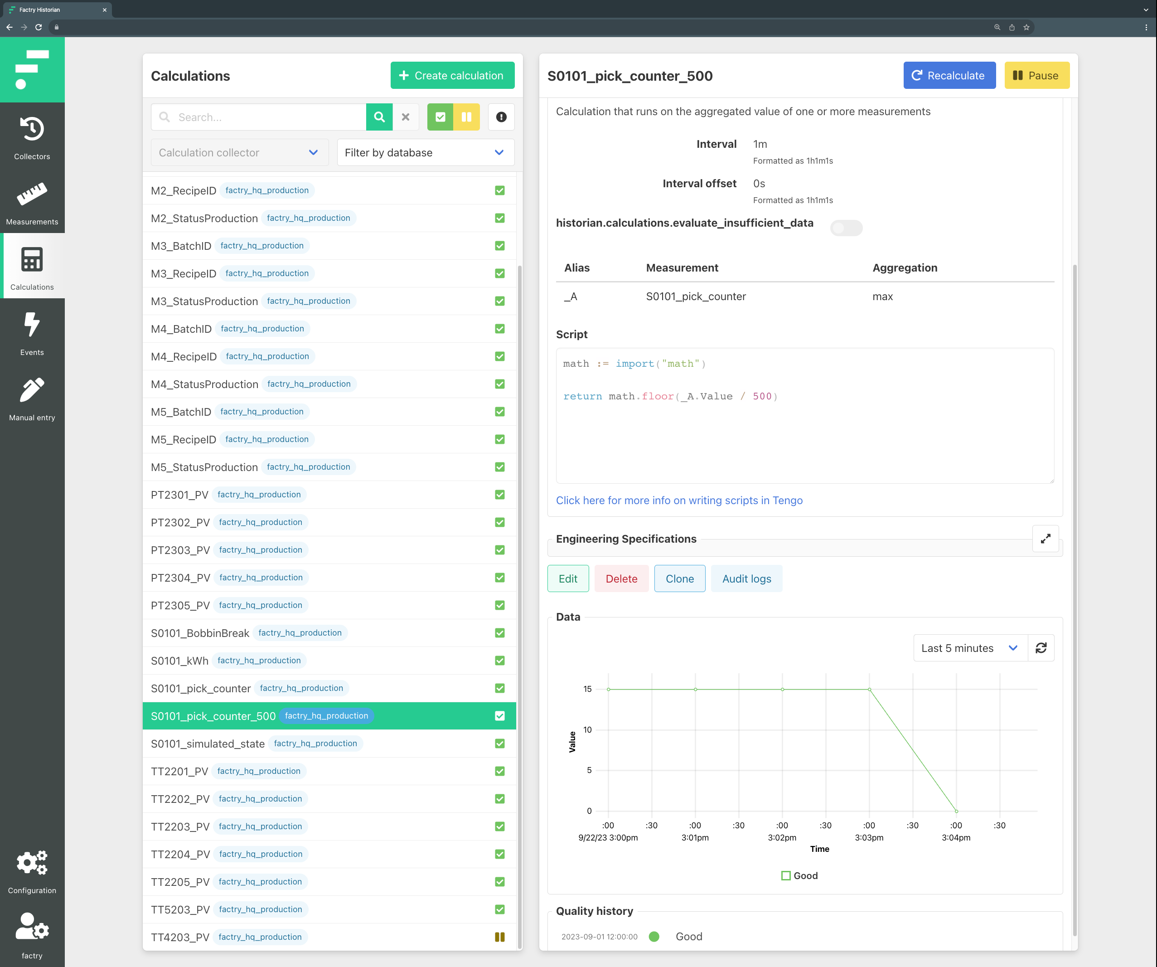Clear search with the X icon
1157x967 pixels.
click(x=406, y=117)
